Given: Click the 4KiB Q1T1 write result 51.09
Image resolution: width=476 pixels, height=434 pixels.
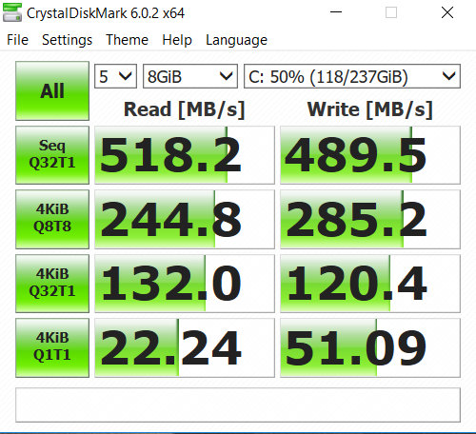Looking at the screenshot, I should 370,347.
